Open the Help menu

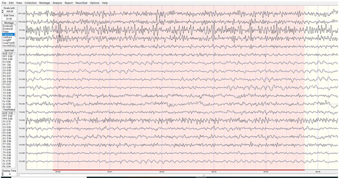coord(105,3)
